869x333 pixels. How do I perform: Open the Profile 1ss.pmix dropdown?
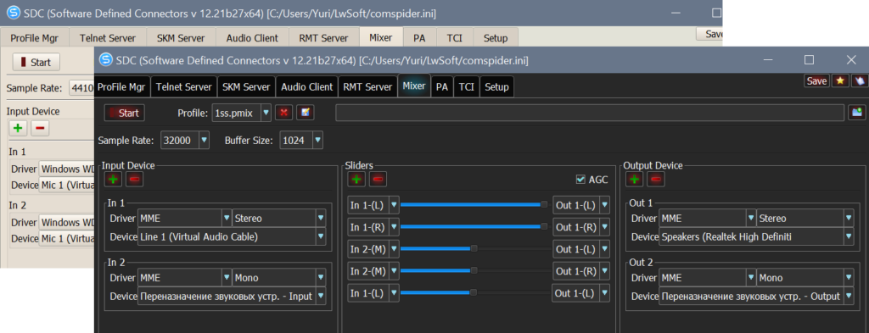click(266, 113)
